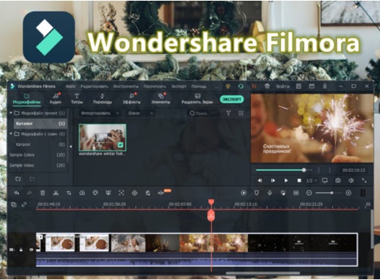Click the Поиск search field

tap(204, 113)
